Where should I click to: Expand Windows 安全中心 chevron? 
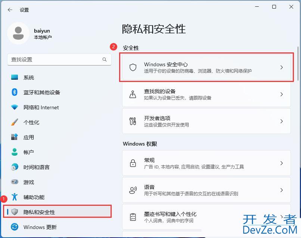tap(282, 67)
